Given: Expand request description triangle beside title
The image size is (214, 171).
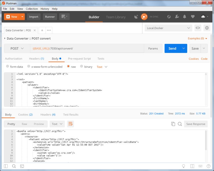Looking at the screenshot, I should (5, 38).
